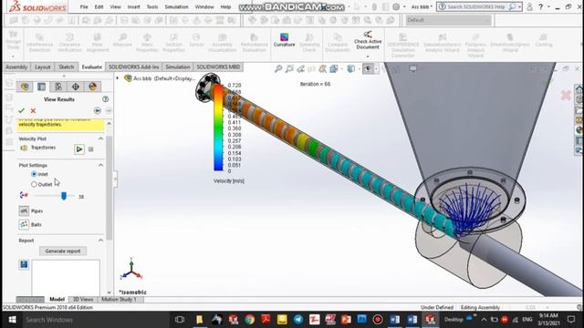Open the Tools menu

click(152, 6)
